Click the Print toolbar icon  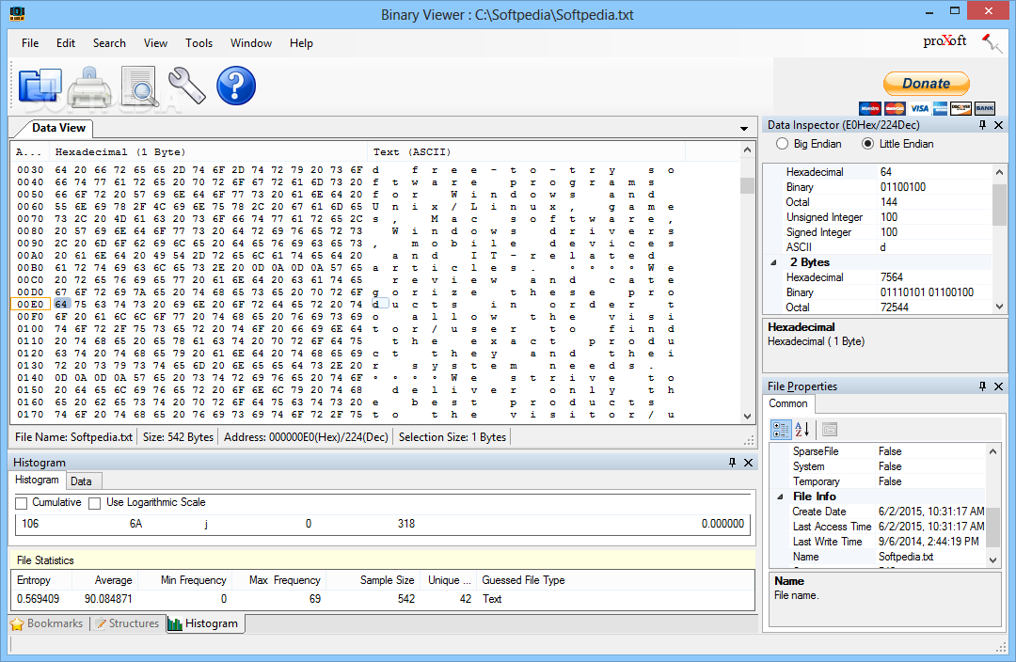coord(89,87)
